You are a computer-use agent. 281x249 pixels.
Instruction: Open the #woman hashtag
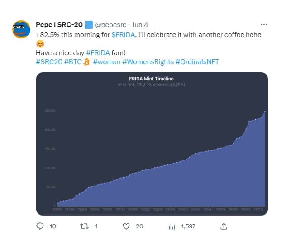click(x=106, y=61)
